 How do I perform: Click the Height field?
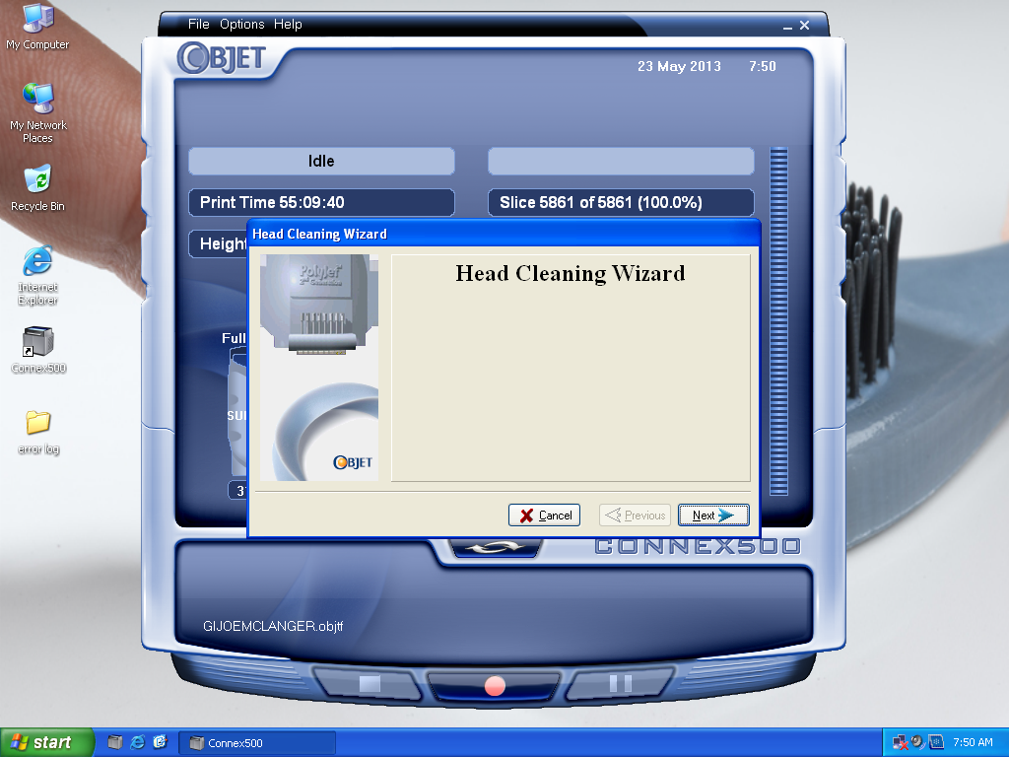[219, 244]
